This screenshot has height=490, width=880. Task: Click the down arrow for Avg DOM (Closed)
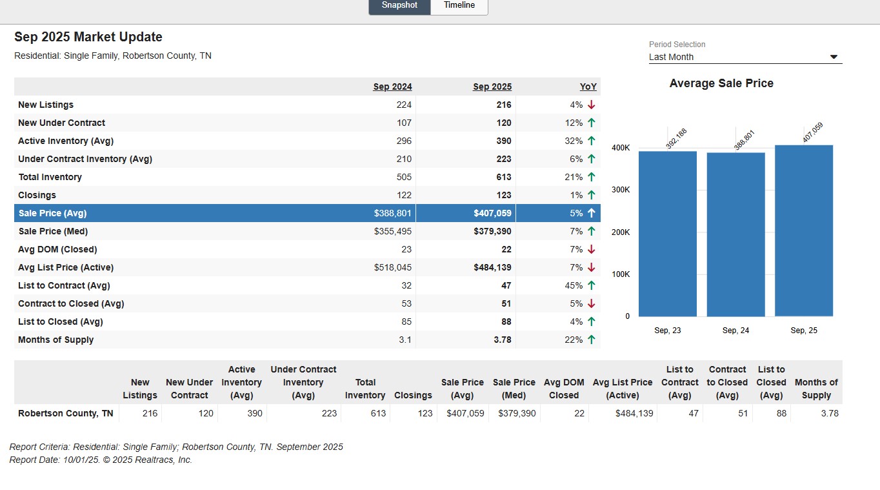(x=591, y=249)
